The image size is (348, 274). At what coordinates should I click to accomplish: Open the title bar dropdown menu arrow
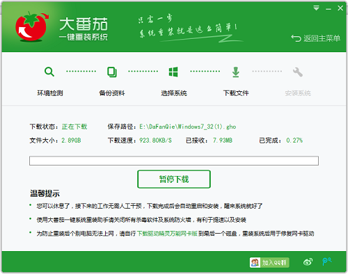pyautogui.click(x=316, y=8)
